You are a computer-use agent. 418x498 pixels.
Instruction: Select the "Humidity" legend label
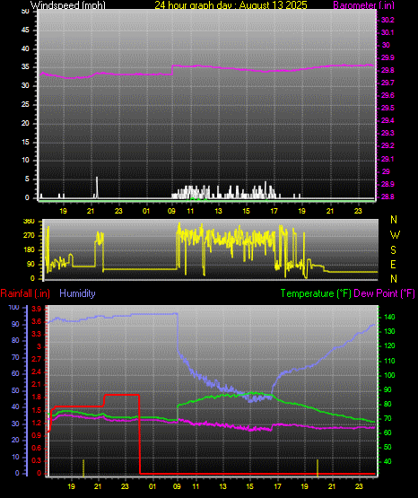coord(77,293)
